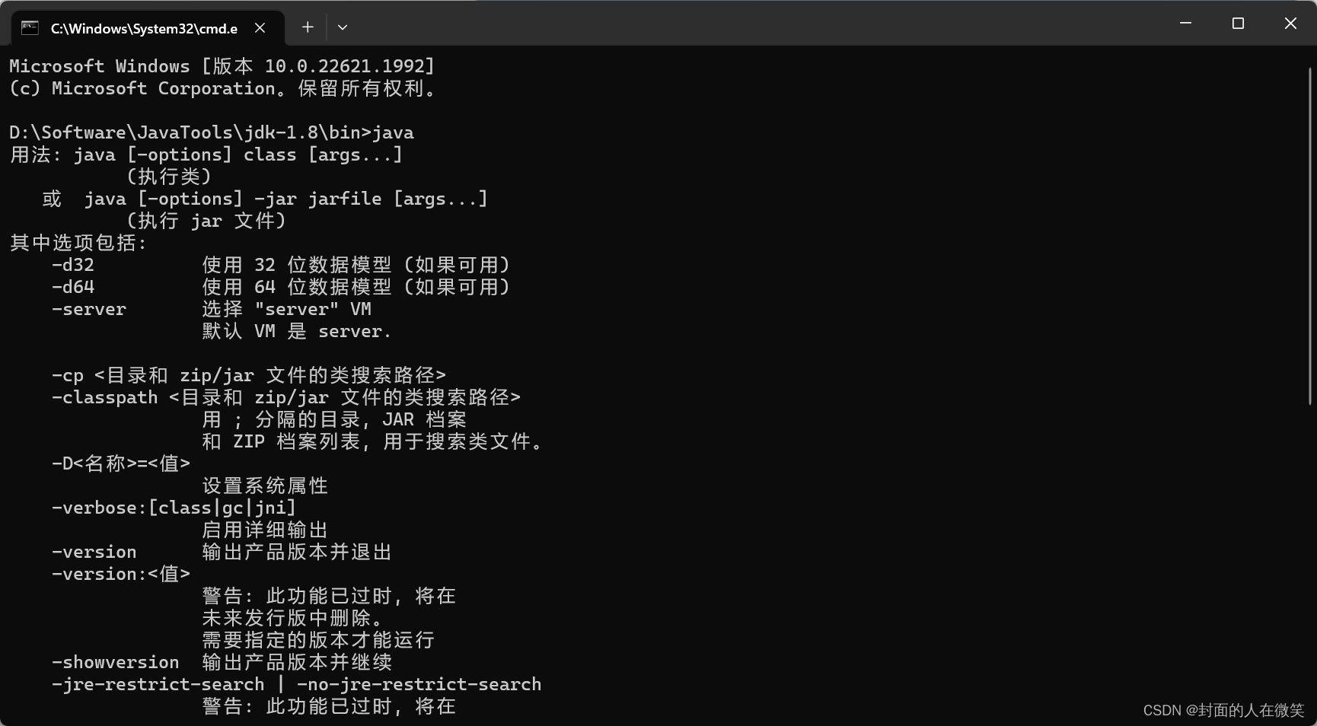1317x726 pixels.
Task: Click the -verbose:[class|gc|jni] option text
Action: (174, 508)
